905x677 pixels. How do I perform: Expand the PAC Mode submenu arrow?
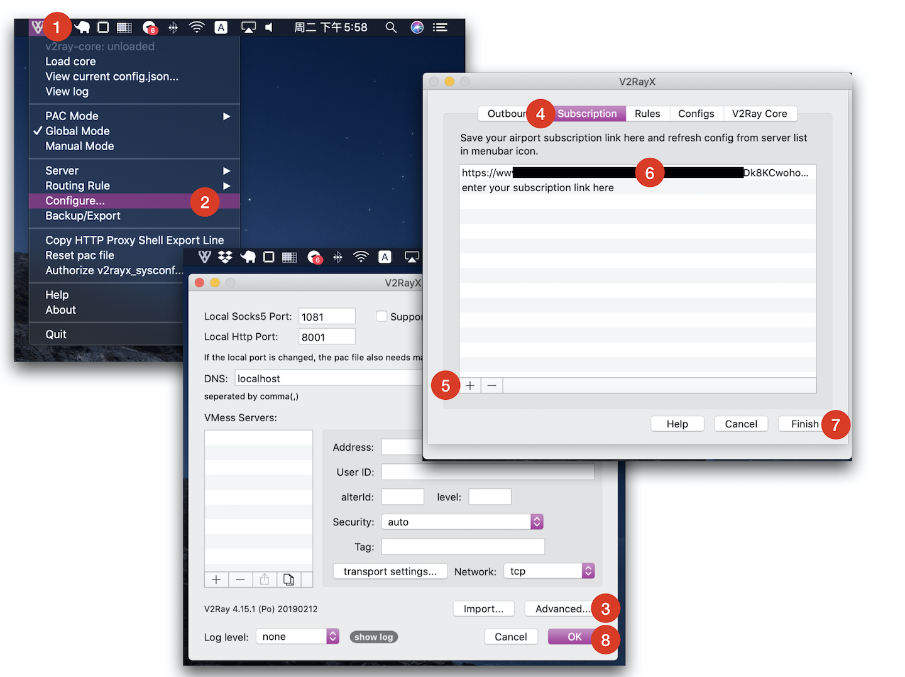click(226, 116)
